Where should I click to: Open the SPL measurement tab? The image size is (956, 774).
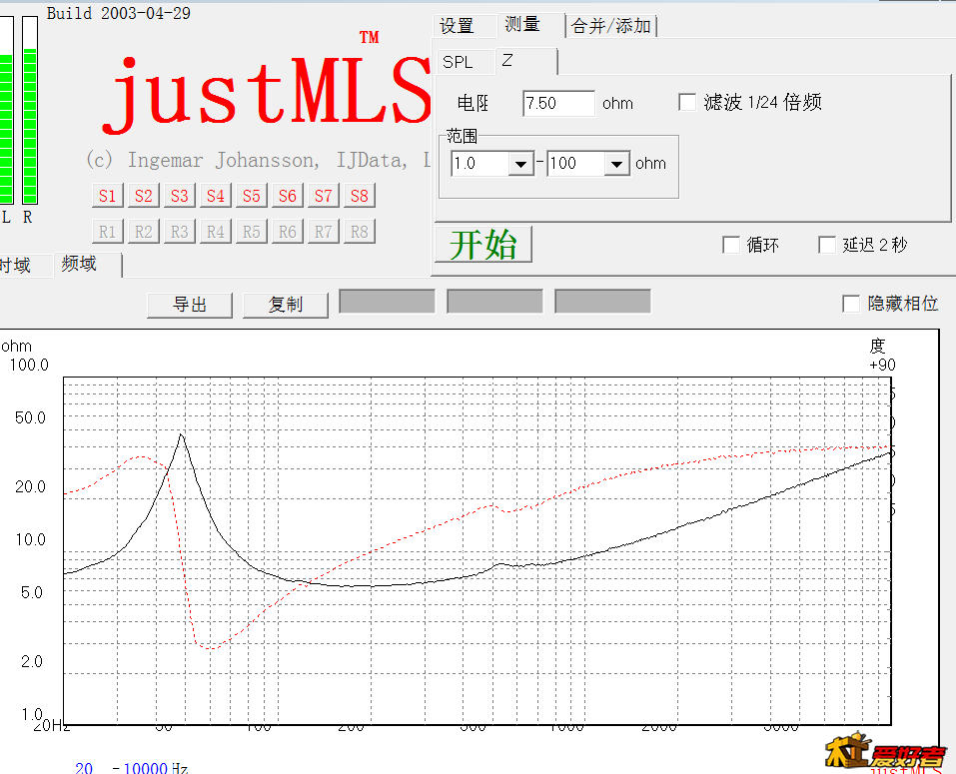tap(459, 62)
